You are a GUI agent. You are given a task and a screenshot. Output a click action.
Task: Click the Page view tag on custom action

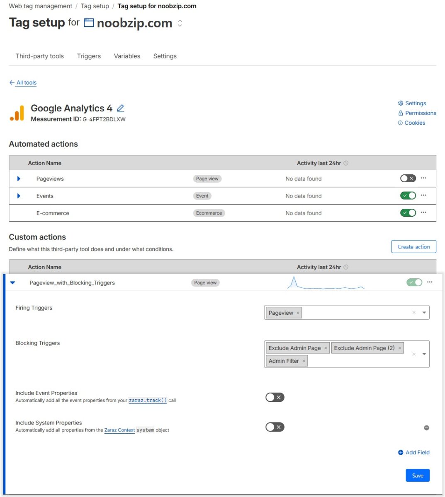click(205, 282)
